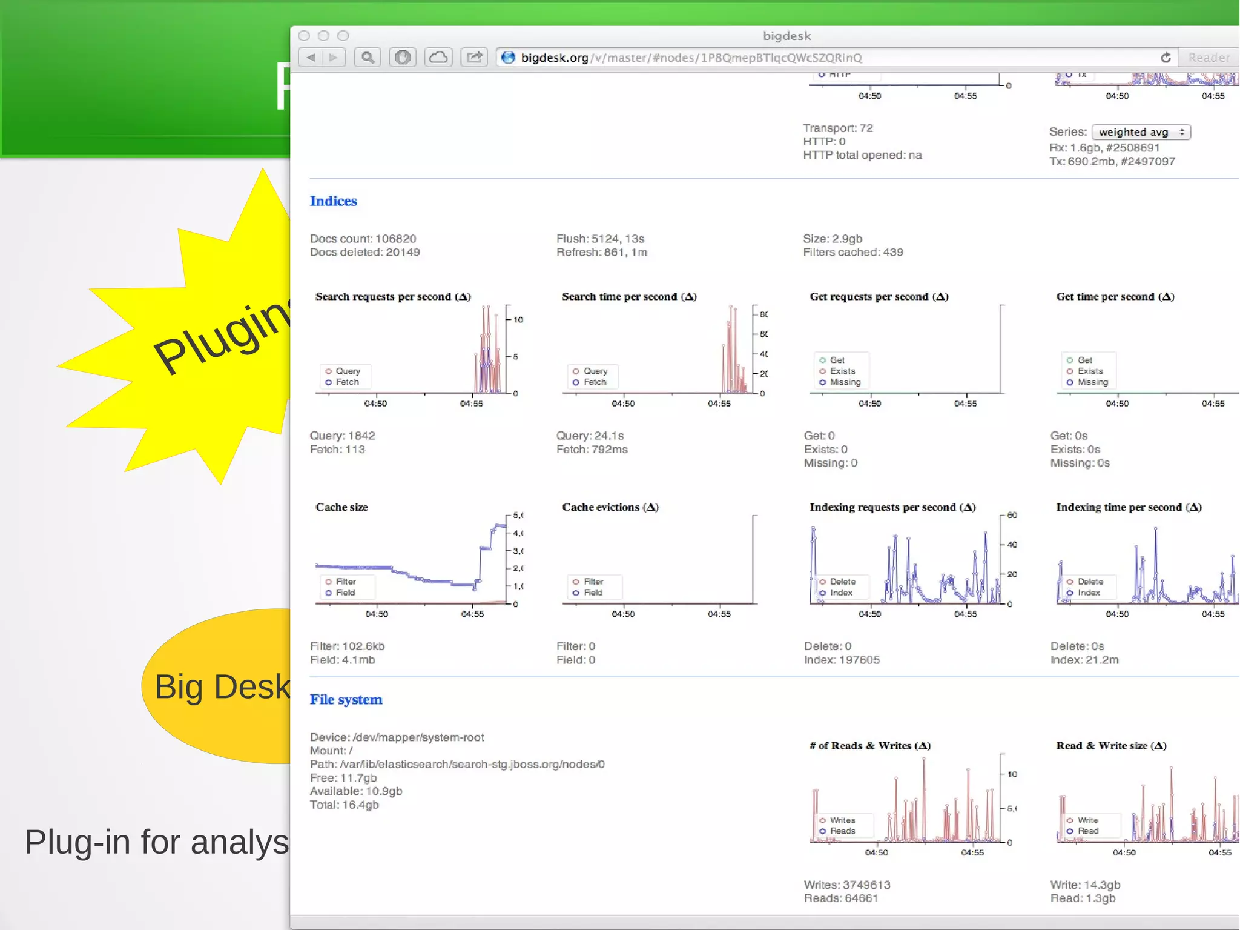Click the # of Reads & Writes chart title
1240x930 pixels.
tap(869, 746)
